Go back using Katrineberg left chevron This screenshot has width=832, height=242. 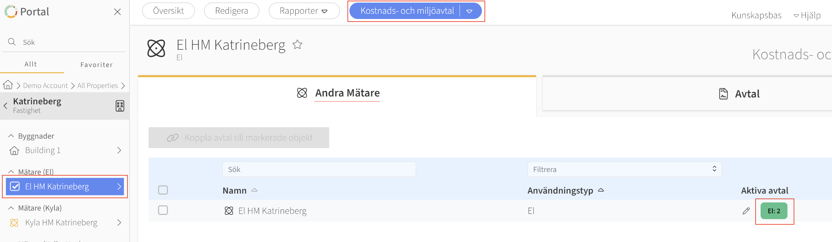6,106
